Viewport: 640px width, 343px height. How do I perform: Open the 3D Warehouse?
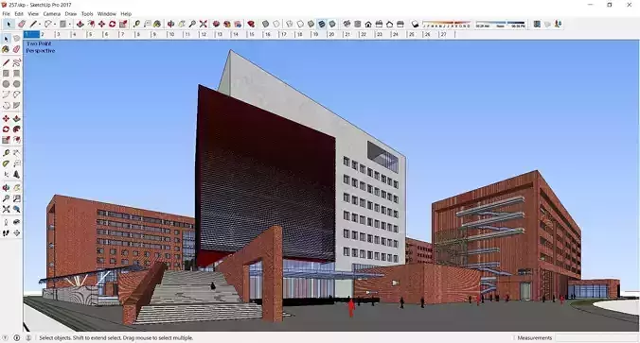pyautogui.click(x=216, y=25)
